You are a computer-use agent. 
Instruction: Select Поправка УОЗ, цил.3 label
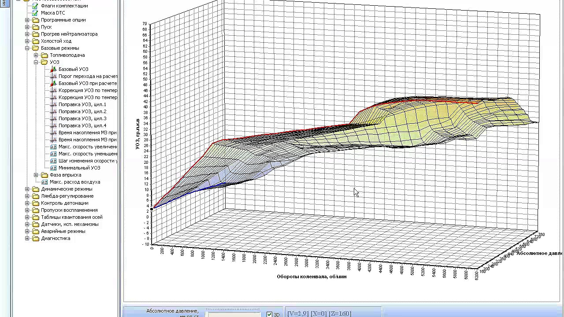click(x=82, y=118)
